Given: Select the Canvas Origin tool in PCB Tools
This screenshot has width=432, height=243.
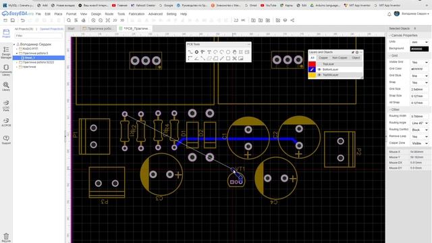Looking at the screenshot, I should (x=190, y=58).
